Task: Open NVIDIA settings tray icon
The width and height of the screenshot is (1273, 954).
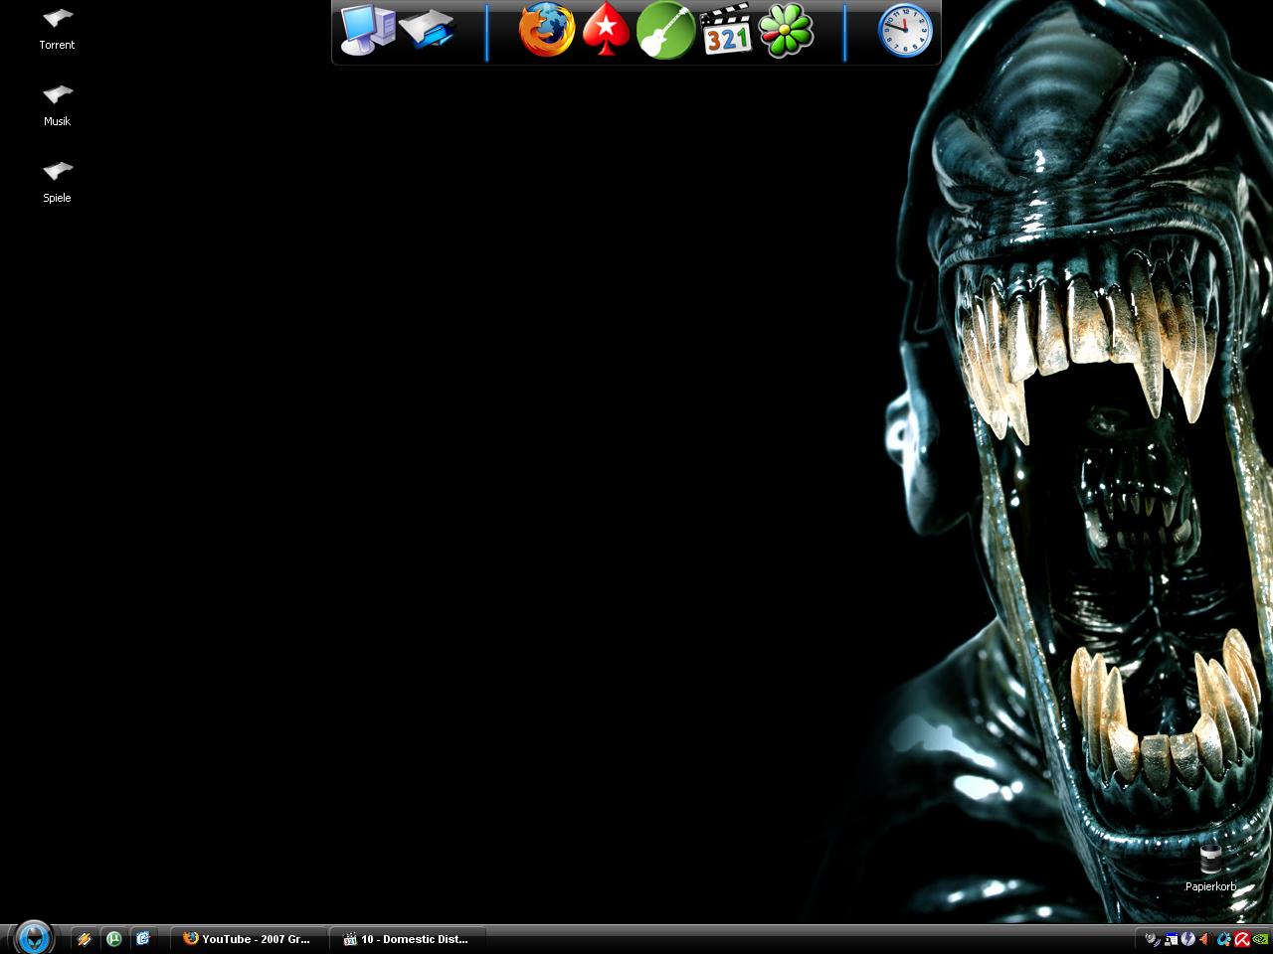Action: point(1260,939)
